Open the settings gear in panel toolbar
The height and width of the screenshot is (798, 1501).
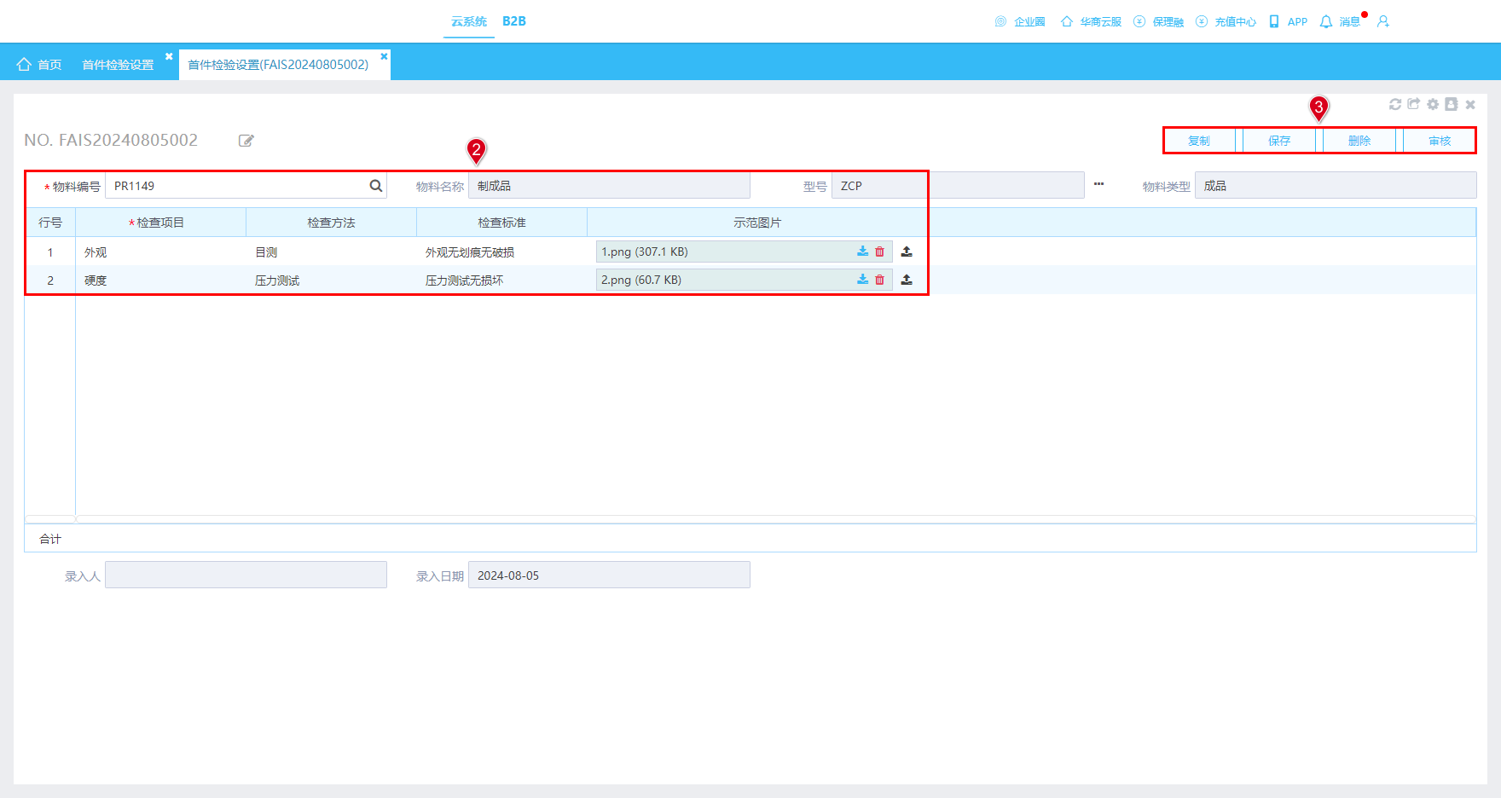1433,104
